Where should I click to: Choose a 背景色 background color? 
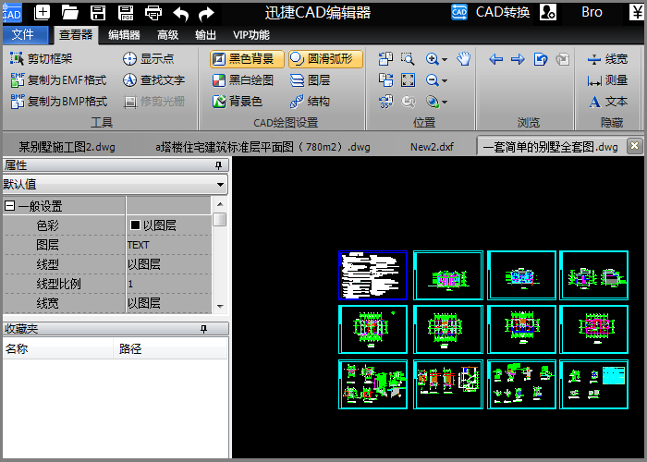click(x=238, y=102)
